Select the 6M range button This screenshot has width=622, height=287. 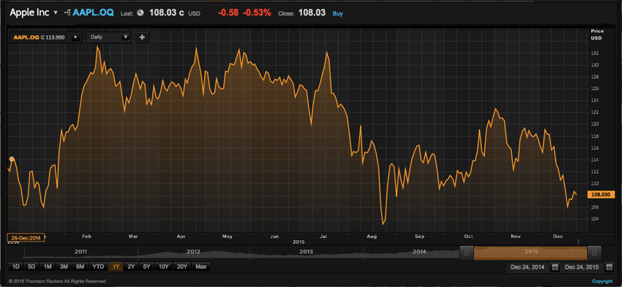pyautogui.click(x=80, y=266)
